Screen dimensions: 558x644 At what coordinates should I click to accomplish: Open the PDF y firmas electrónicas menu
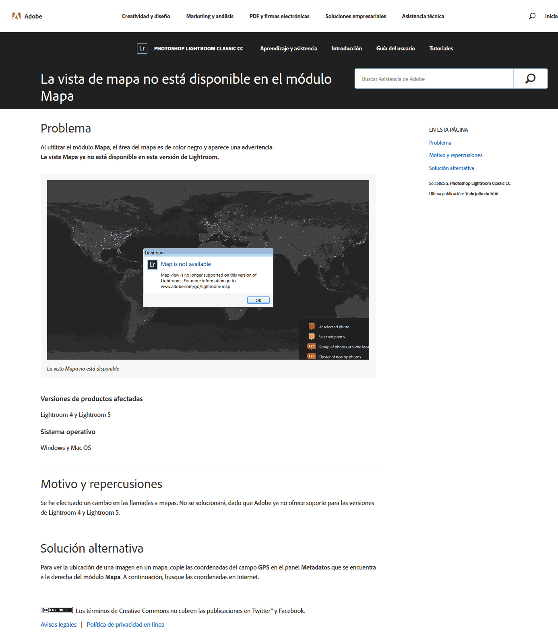pyautogui.click(x=279, y=16)
